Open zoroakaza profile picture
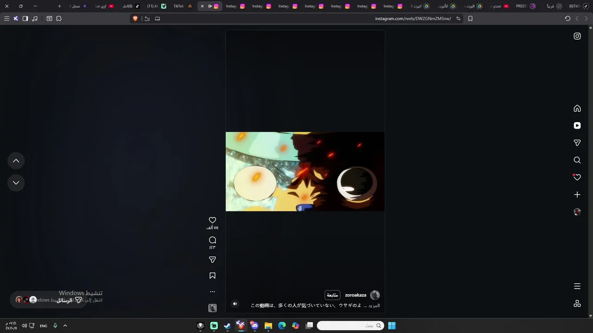The image size is (593, 333). coord(375,295)
